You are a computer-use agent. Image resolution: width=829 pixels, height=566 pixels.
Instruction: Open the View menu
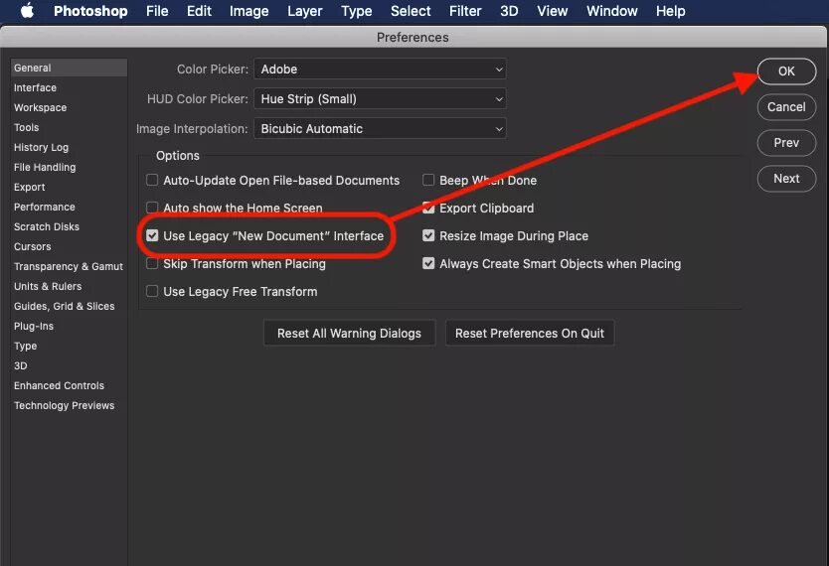pos(552,11)
